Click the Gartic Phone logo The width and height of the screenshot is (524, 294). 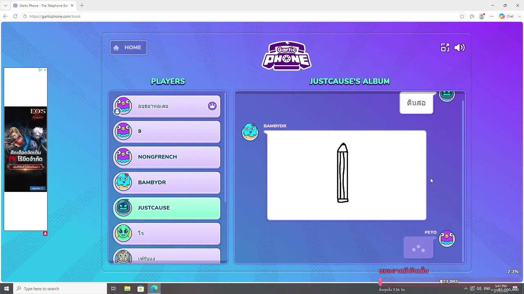287,56
